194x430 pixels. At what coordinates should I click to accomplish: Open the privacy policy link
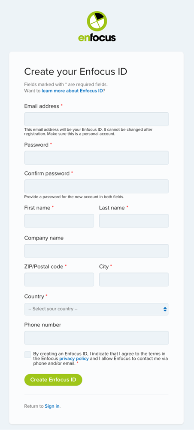74,359
